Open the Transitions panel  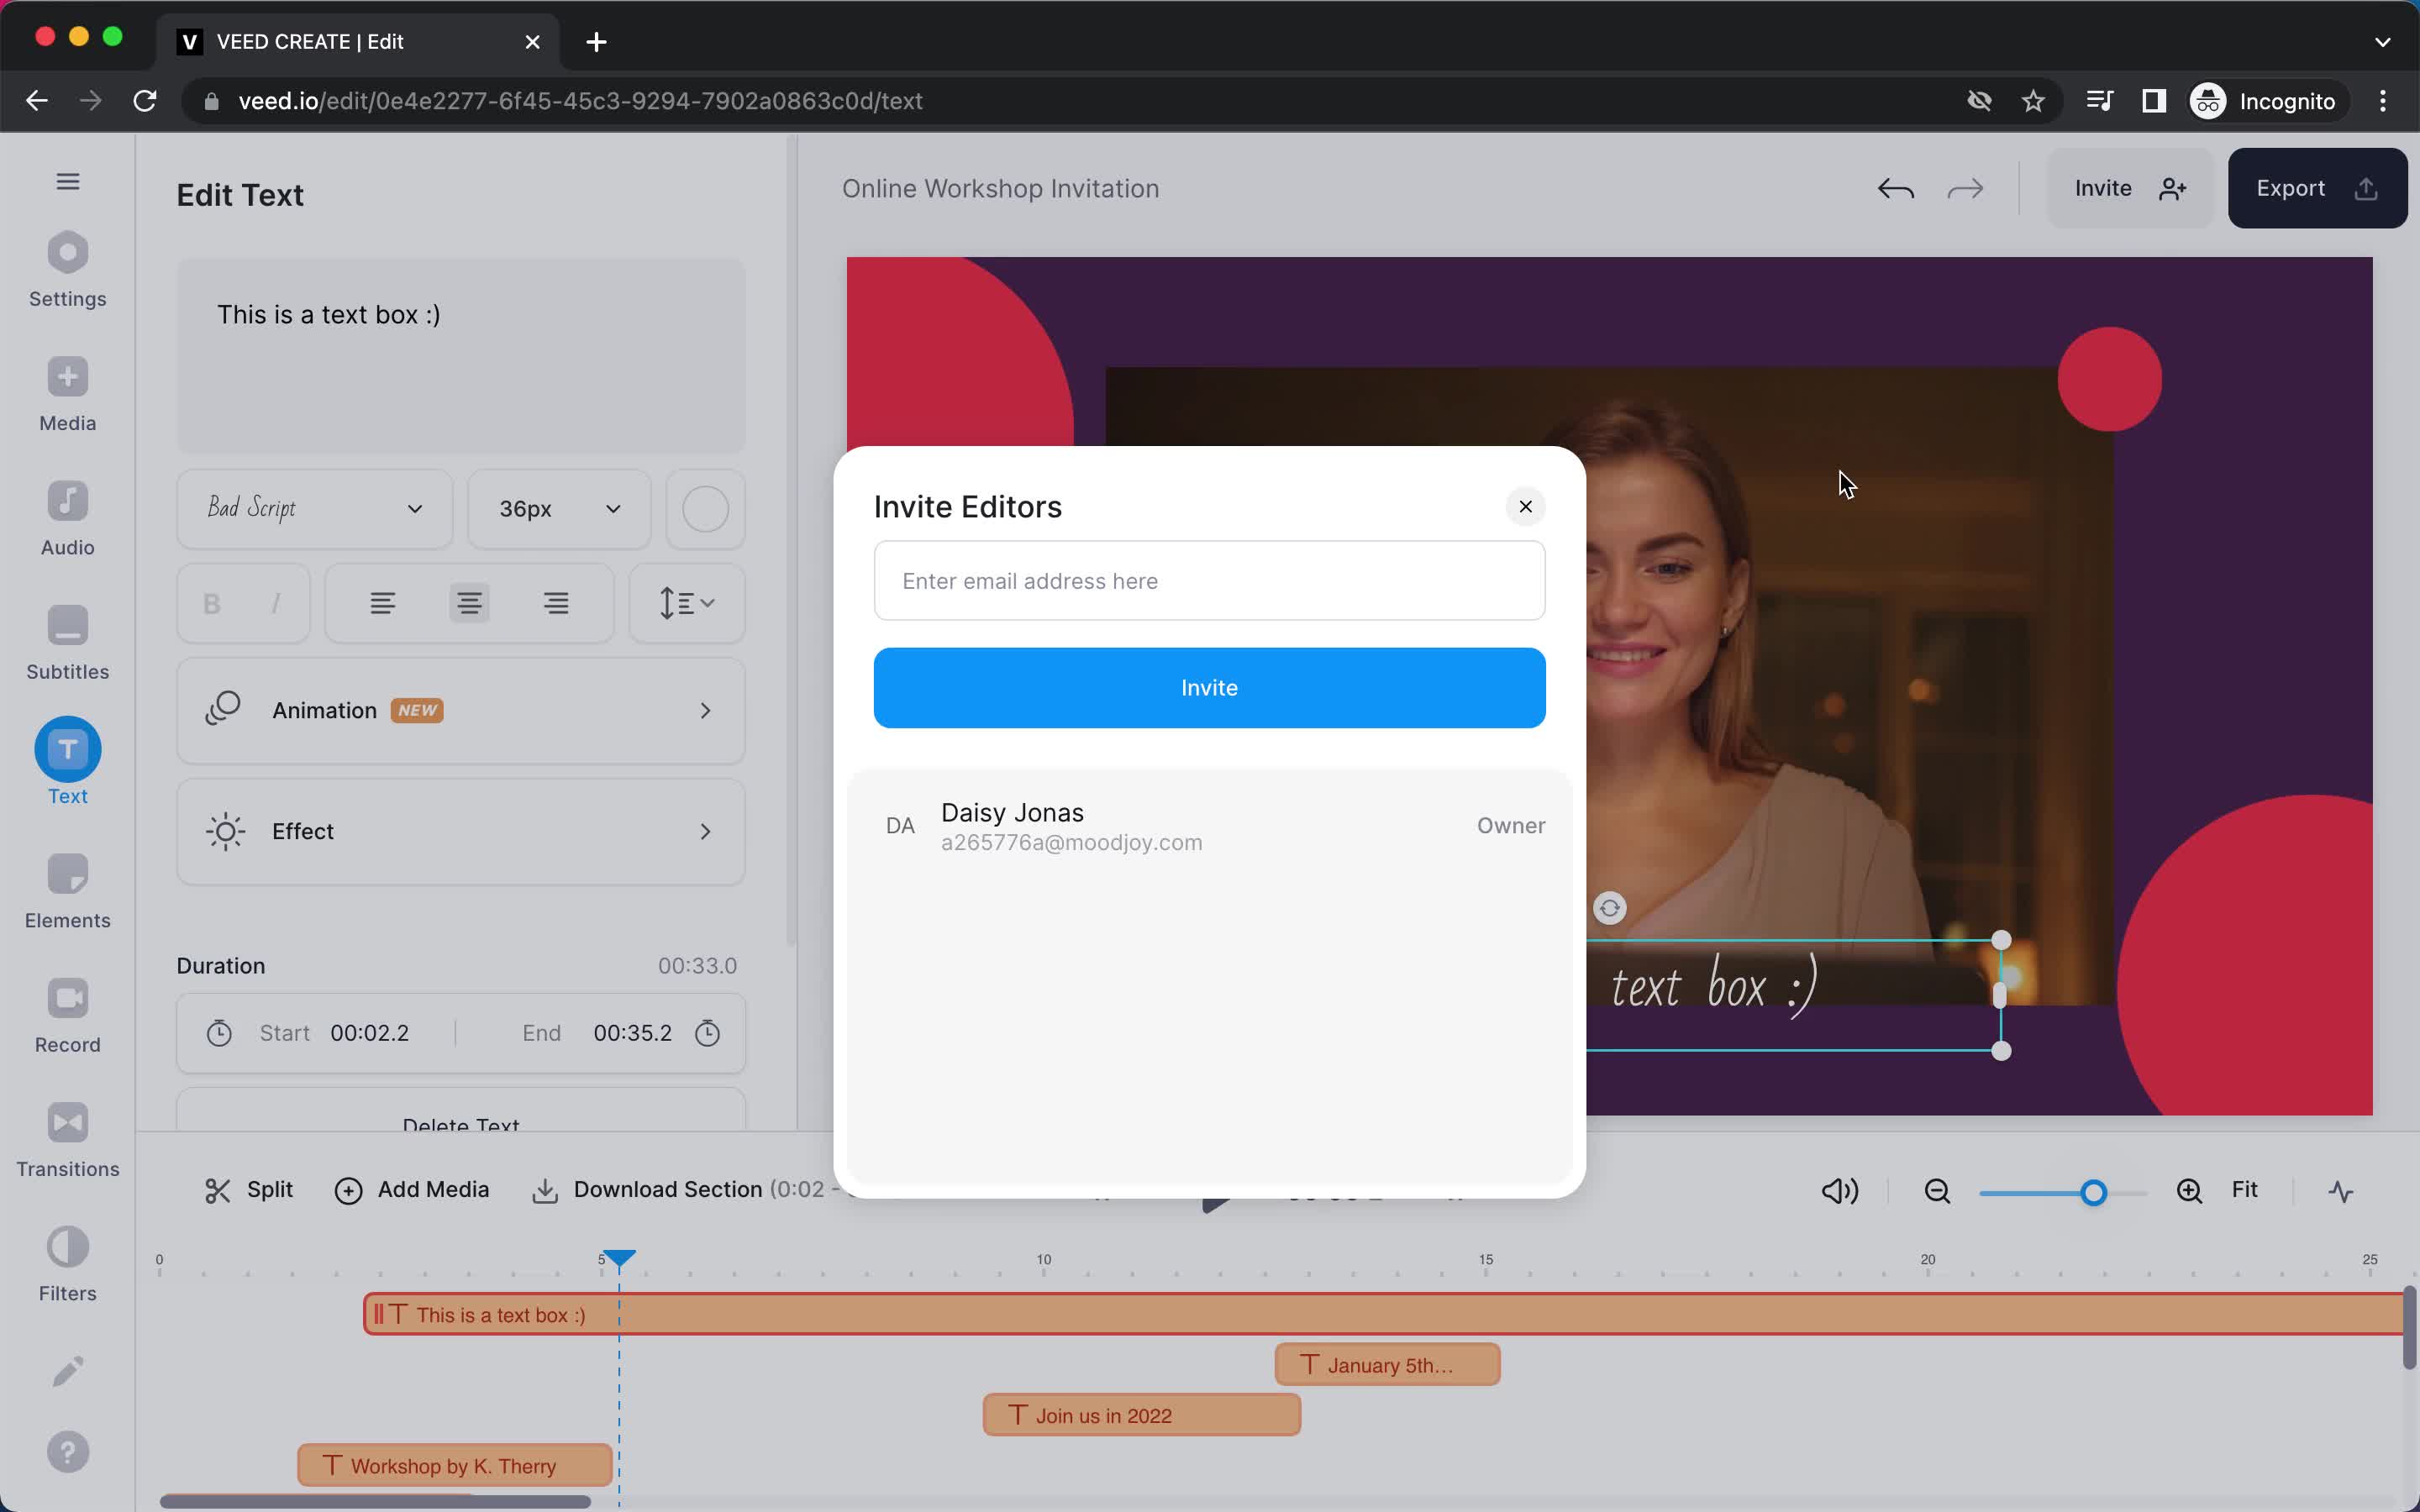(68, 1141)
